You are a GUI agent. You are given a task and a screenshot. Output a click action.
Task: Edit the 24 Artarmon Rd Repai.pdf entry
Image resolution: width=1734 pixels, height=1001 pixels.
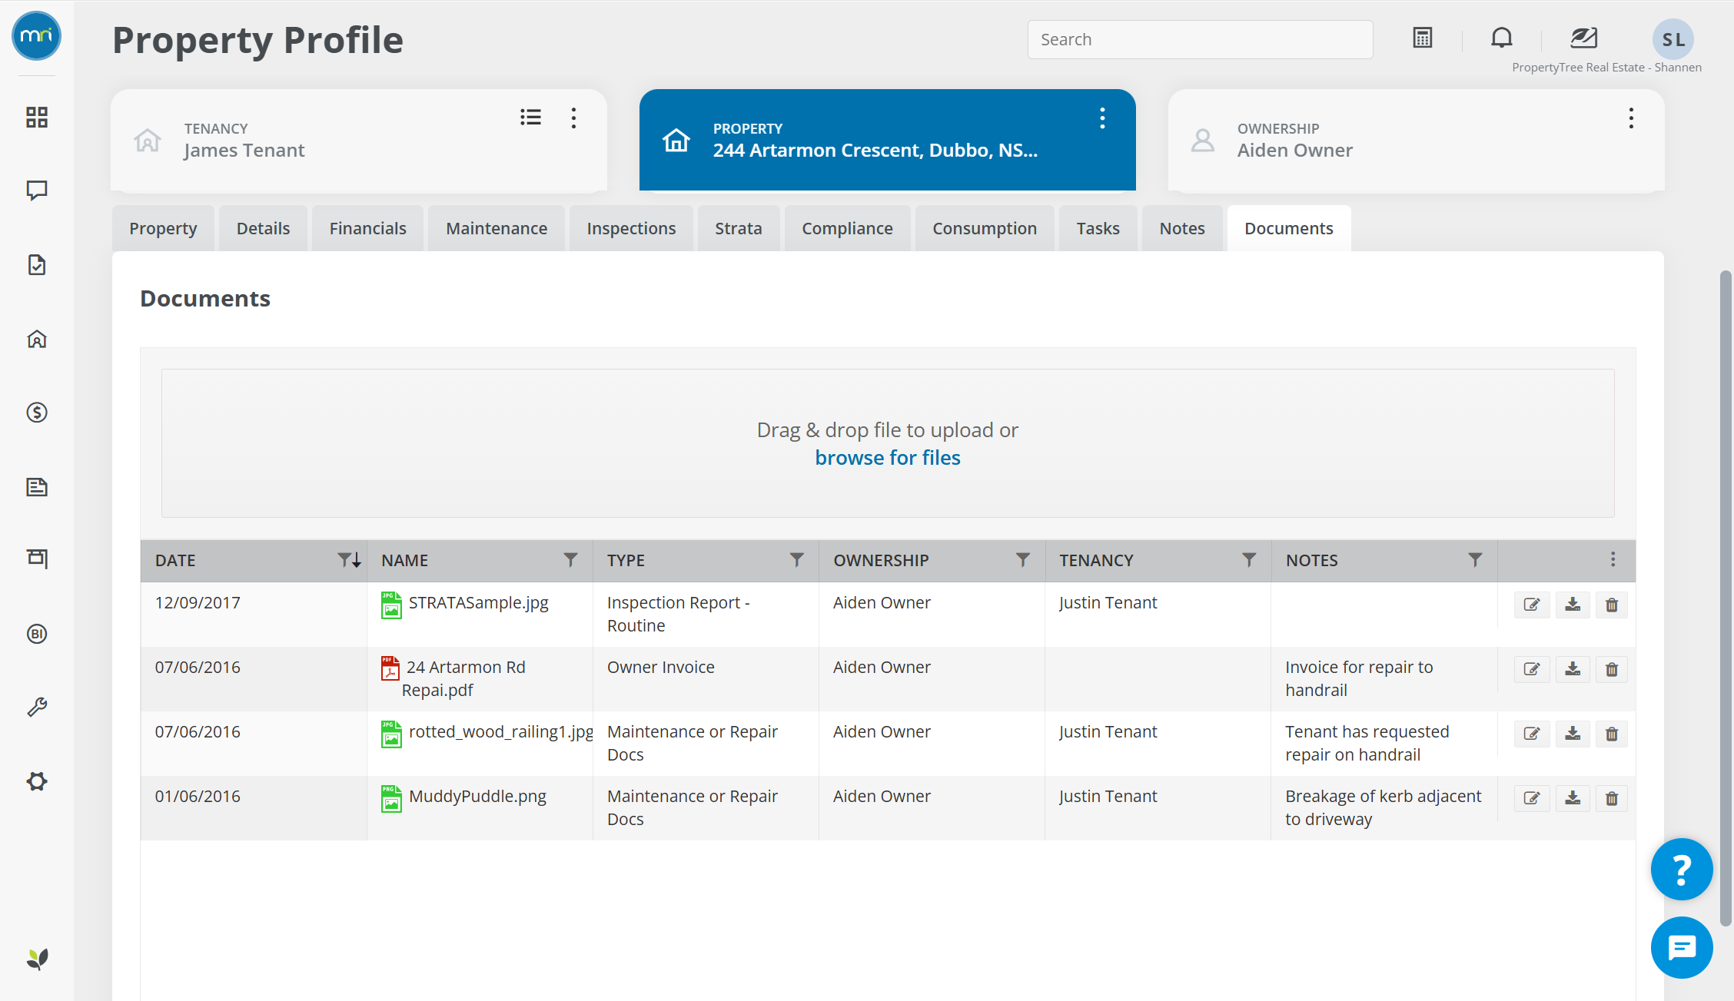point(1531,669)
